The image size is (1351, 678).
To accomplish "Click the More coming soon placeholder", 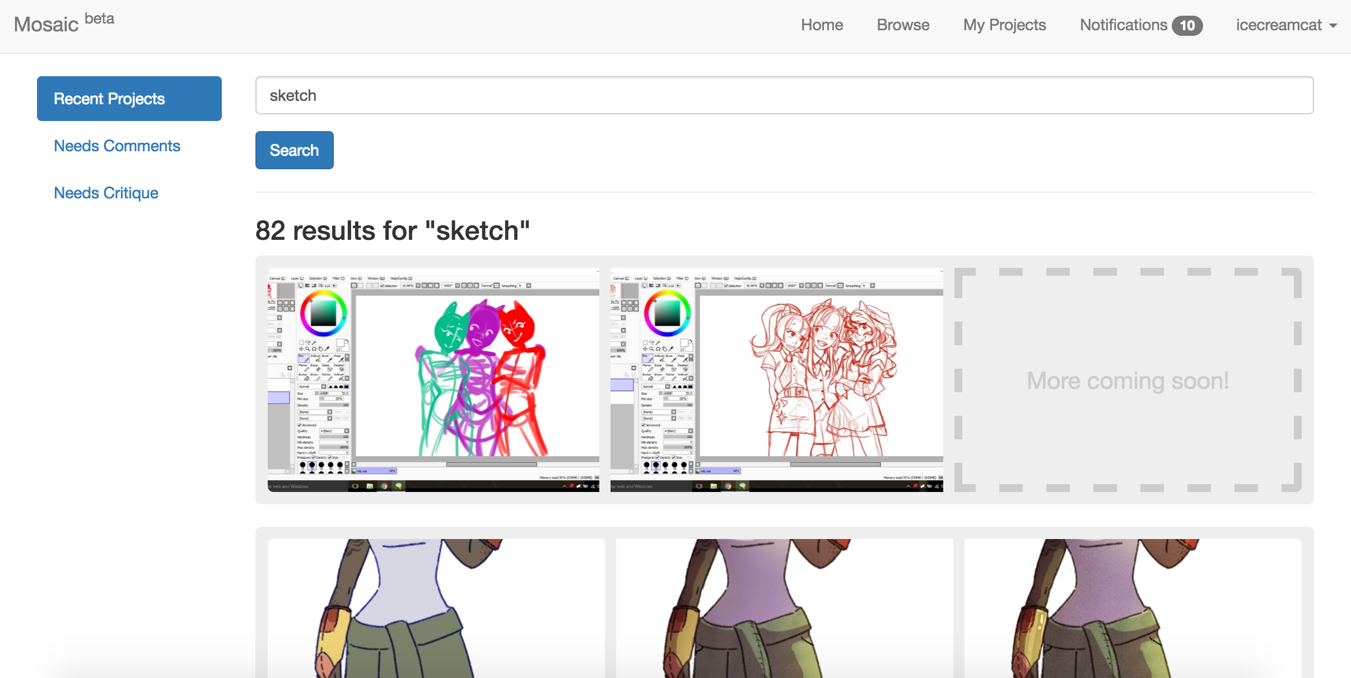I will pyautogui.click(x=1128, y=380).
